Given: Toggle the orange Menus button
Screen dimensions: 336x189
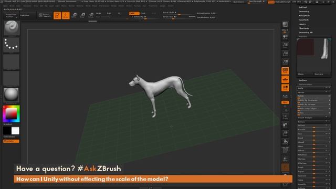Looking at the screenshot, I should (x=271, y=2).
